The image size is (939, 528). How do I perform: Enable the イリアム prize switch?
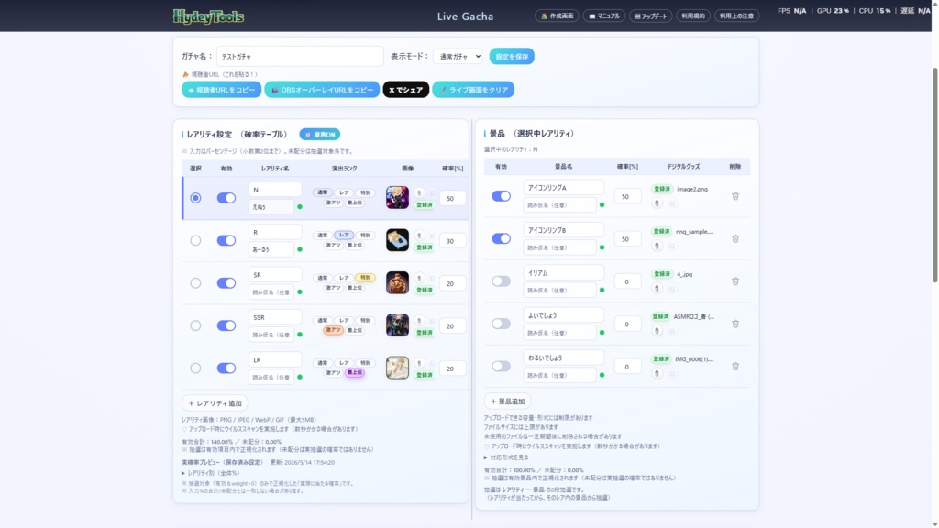click(x=502, y=281)
